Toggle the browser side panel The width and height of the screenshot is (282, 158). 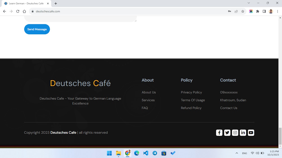pos(264,11)
